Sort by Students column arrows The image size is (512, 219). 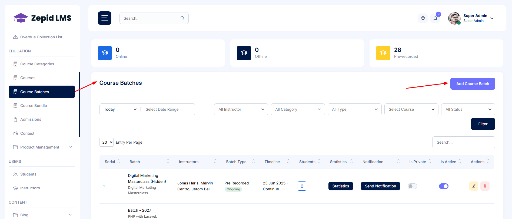coord(319,161)
